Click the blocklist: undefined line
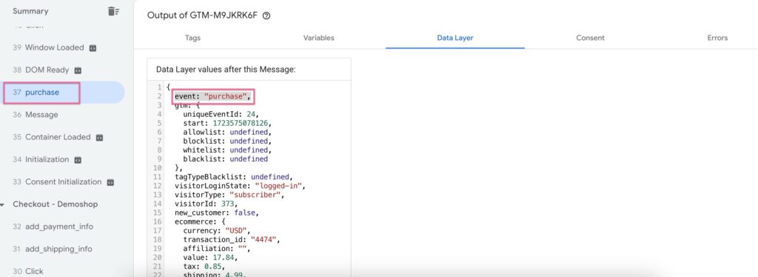Image resolution: width=758 pixels, height=277 pixels. (x=227, y=141)
